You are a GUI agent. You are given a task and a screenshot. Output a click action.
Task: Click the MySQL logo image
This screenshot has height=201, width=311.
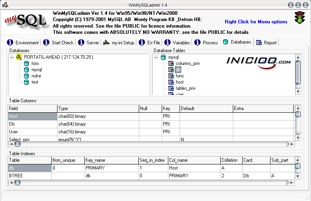coord(26,22)
